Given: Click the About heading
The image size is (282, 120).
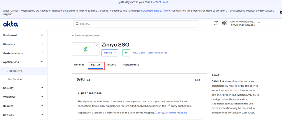Looking at the screenshot, I should coord(215,75).
